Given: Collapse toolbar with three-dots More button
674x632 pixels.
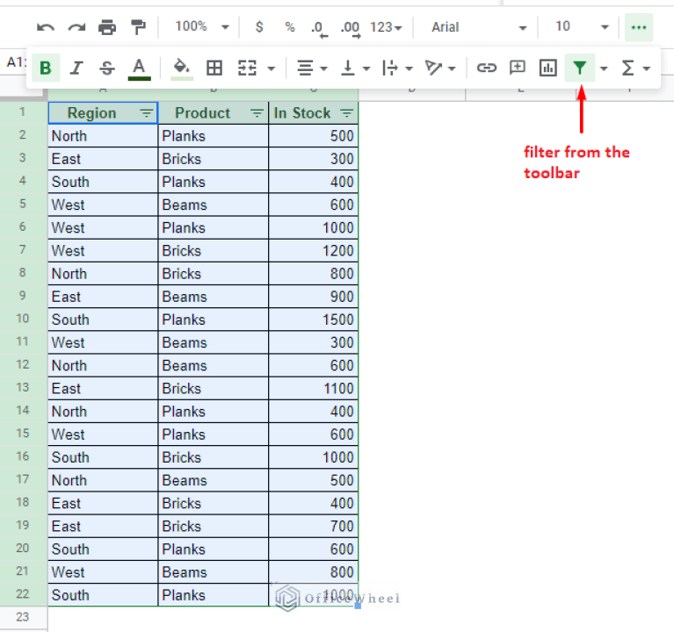Looking at the screenshot, I should [638, 27].
